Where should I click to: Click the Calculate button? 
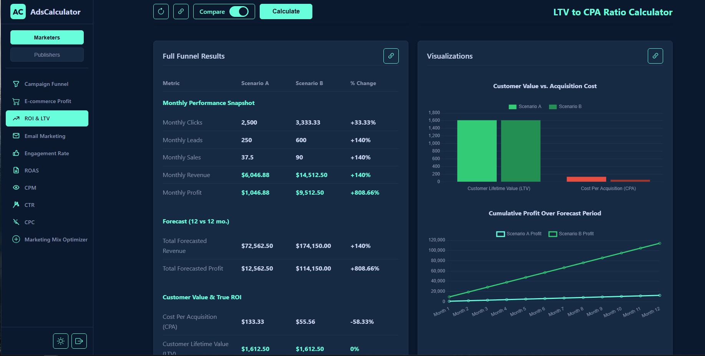click(286, 11)
